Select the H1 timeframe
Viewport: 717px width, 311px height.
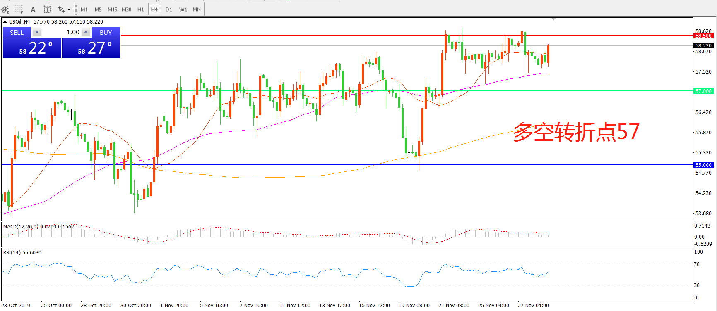[141, 9]
